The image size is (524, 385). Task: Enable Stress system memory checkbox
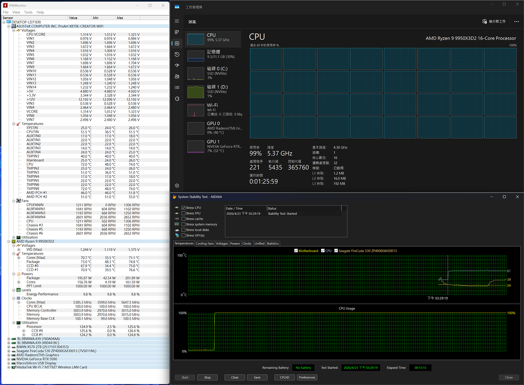184,224
